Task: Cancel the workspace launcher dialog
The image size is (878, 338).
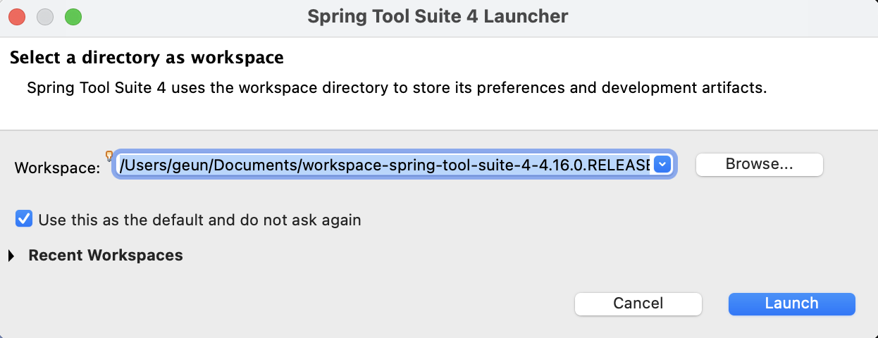Action: (638, 303)
